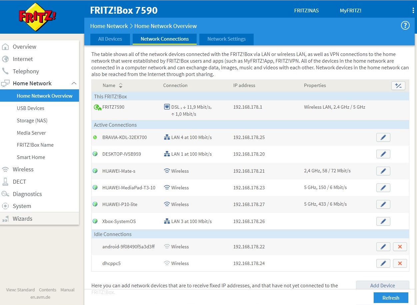Click IP address 192.168.178.27
The height and width of the screenshot is (305, 417).
point(249,204)
